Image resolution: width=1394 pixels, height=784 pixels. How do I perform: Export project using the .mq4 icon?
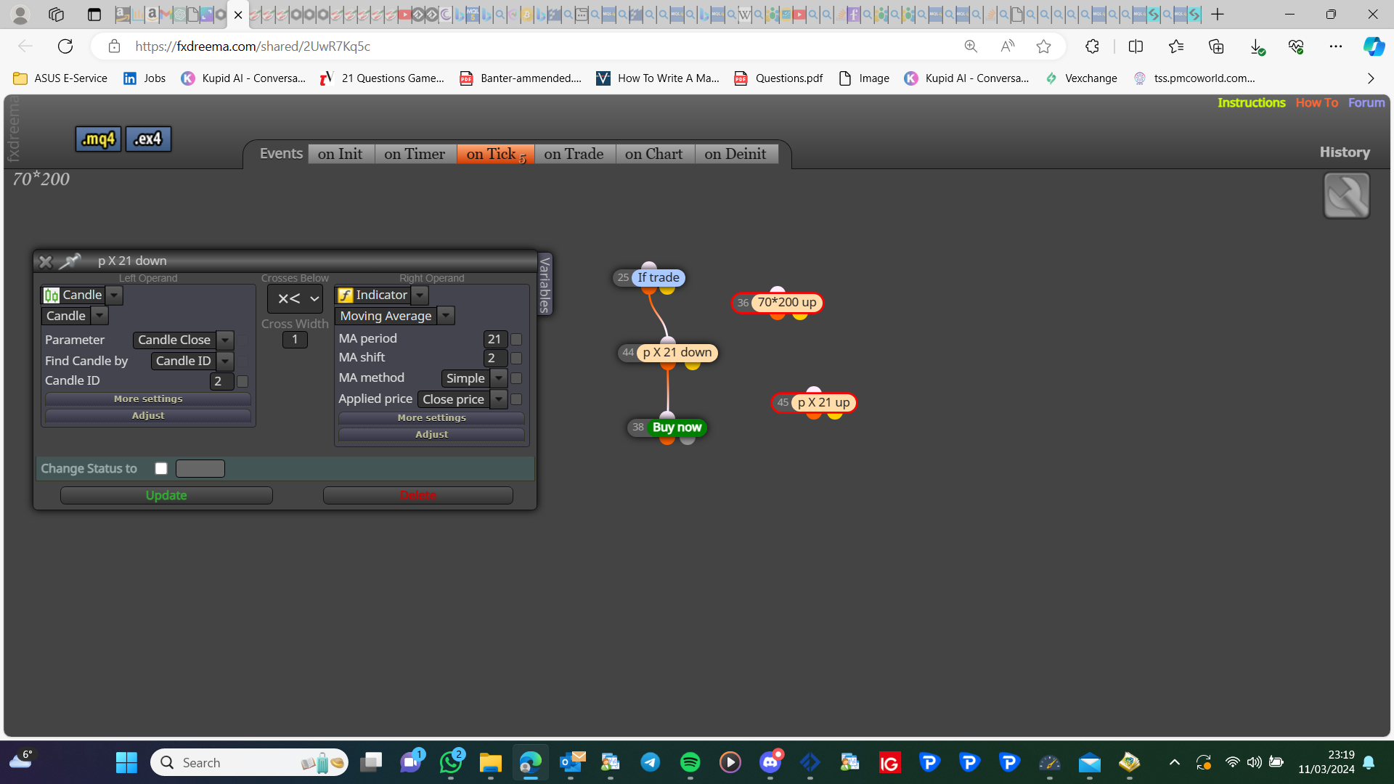98,139
